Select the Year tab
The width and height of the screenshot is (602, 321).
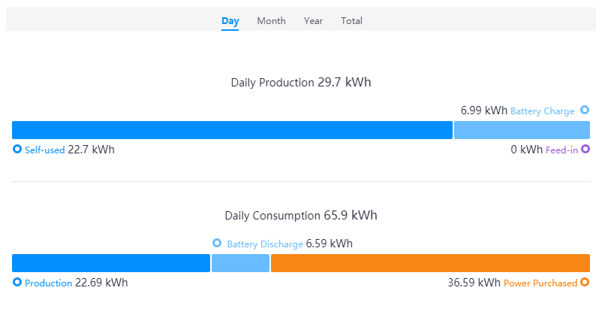(313, 21)
